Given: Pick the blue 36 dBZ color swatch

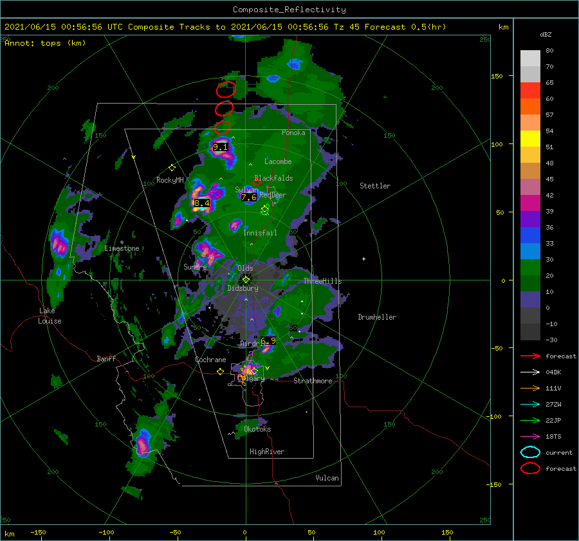Looking at the screenshot, I should pos(530,235).
